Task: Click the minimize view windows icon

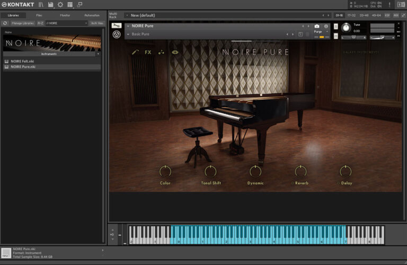Action: [79, 4]
